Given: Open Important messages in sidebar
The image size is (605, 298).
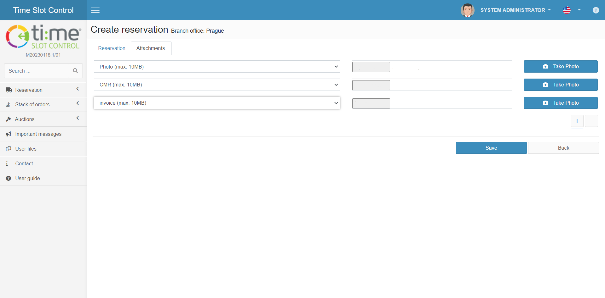Looking at the screenshot, I should (x=38, y=134).
